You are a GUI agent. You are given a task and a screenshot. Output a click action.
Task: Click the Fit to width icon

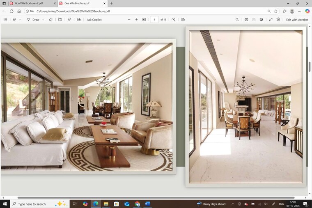point(144,20)
